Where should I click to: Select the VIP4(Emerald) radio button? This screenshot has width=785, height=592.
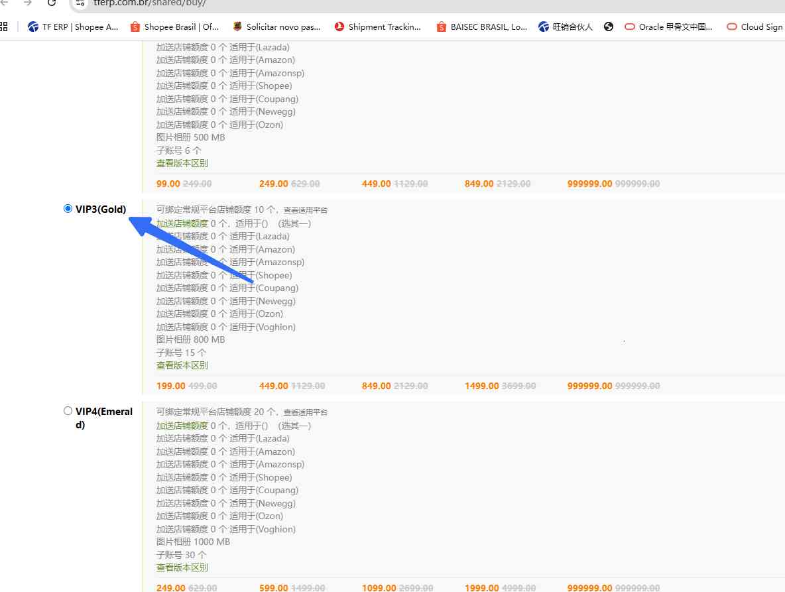point(68,411)
